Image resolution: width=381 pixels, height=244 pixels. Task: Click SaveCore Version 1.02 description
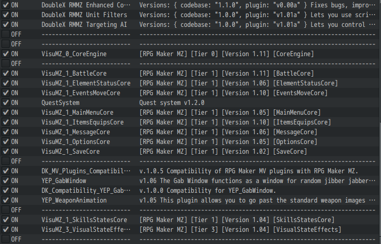[x=223, y=151]
